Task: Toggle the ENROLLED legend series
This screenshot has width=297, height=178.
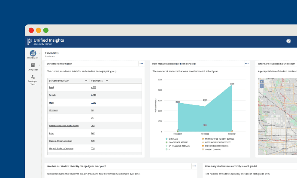Action: point(172,139)
